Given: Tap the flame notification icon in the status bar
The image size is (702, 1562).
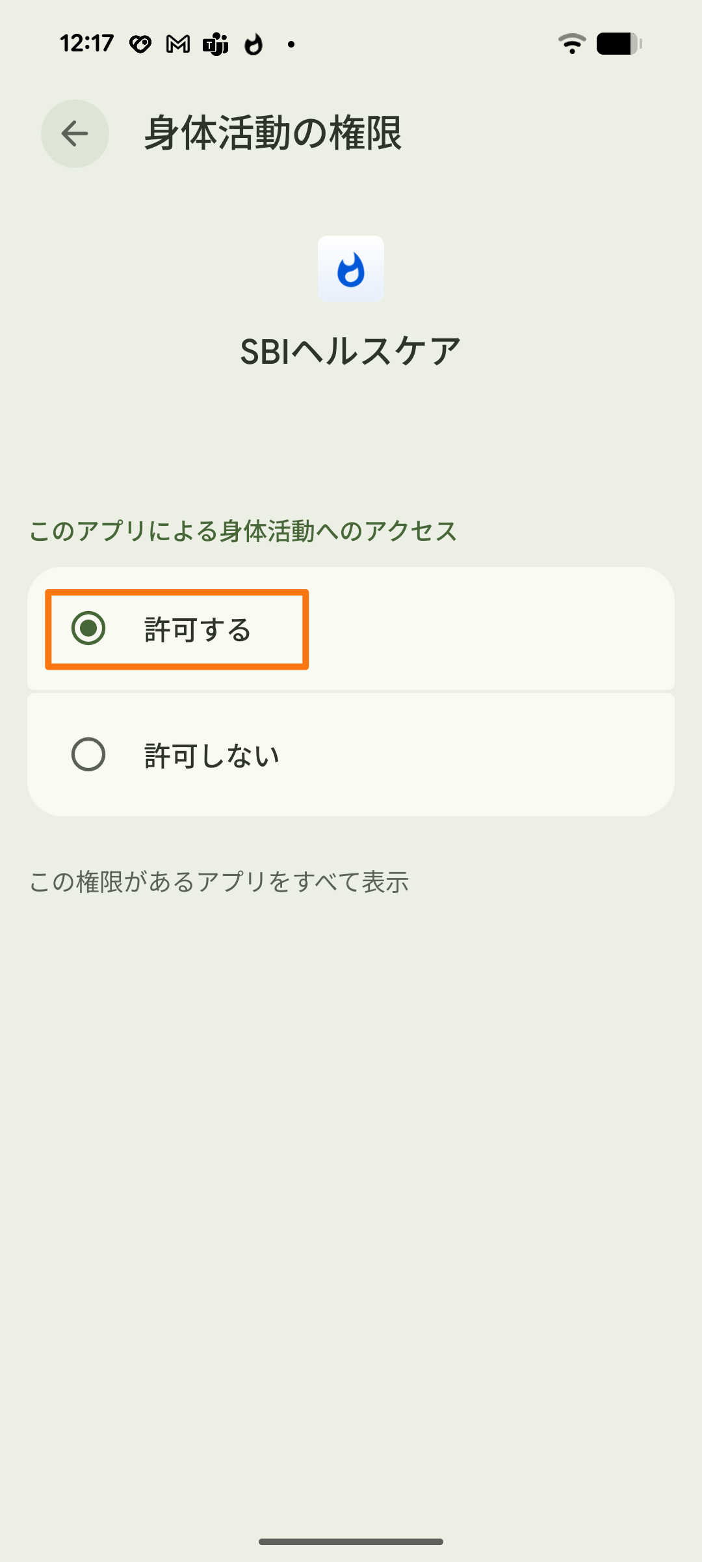Looking at the screenshot, I should click(x=253, y=43).
